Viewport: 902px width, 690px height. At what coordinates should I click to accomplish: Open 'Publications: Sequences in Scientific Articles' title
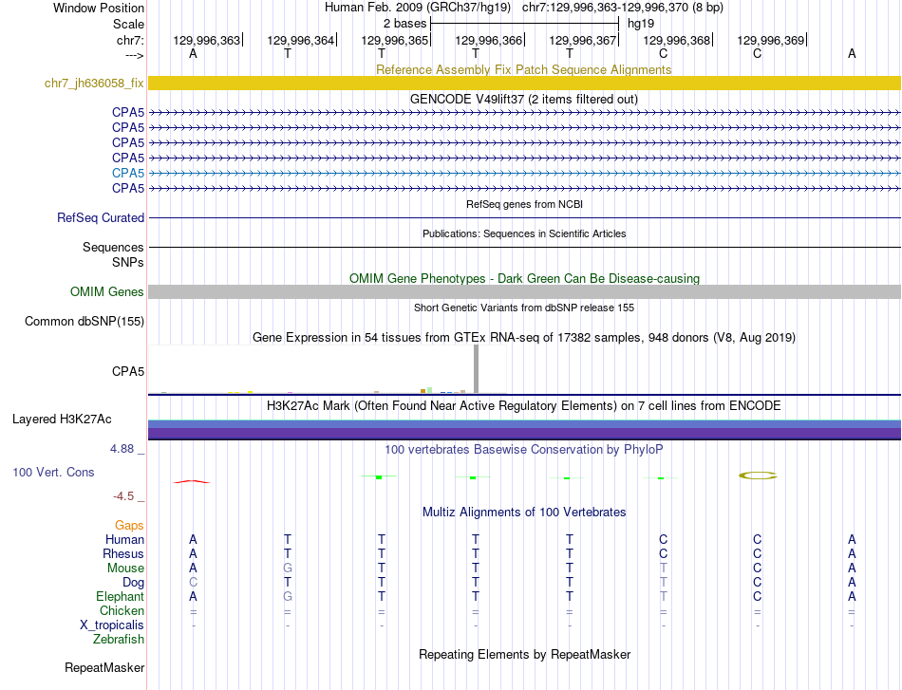524,233
